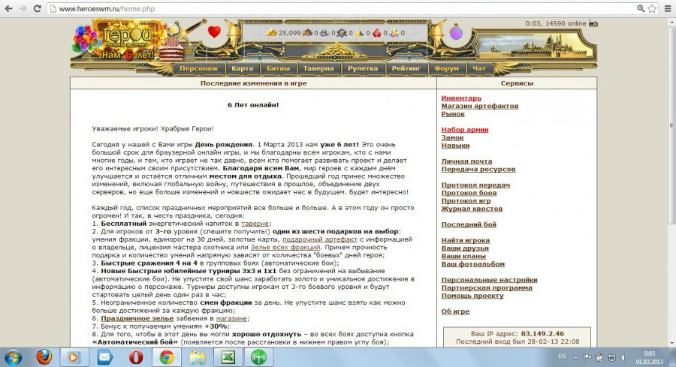Open the Чат menu tab
The image size is (676, 367).
(x=479, y=68)
